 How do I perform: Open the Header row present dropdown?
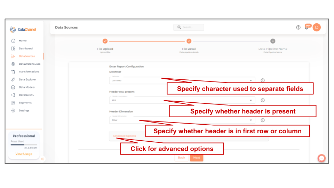tap(182, 100)
